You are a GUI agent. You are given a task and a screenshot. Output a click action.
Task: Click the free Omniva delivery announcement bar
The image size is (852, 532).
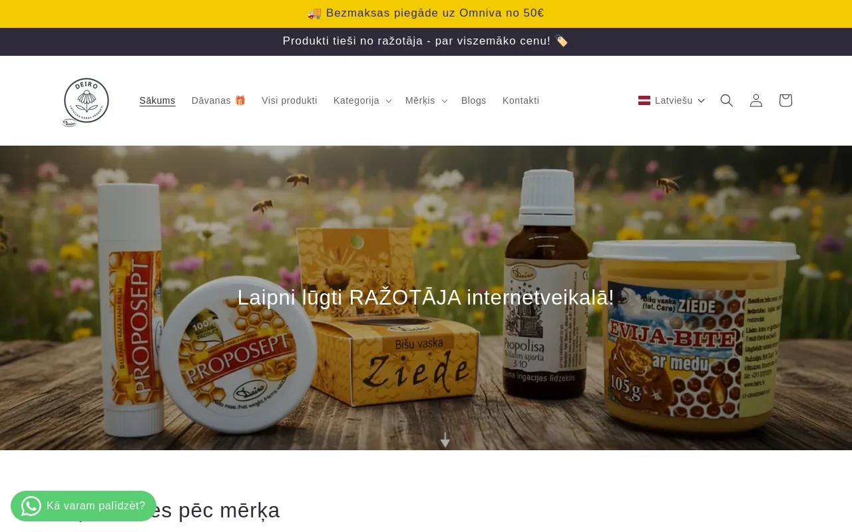click(426, 13)
